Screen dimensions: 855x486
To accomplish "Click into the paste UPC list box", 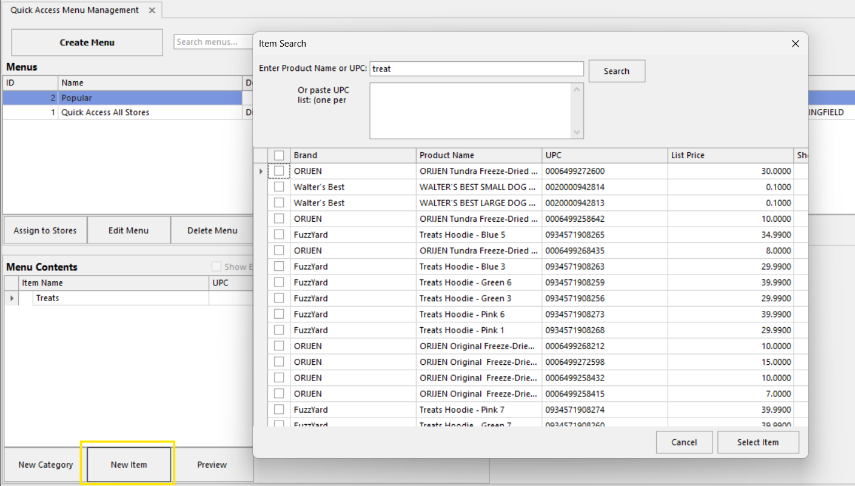I will [x=471, y=111].
